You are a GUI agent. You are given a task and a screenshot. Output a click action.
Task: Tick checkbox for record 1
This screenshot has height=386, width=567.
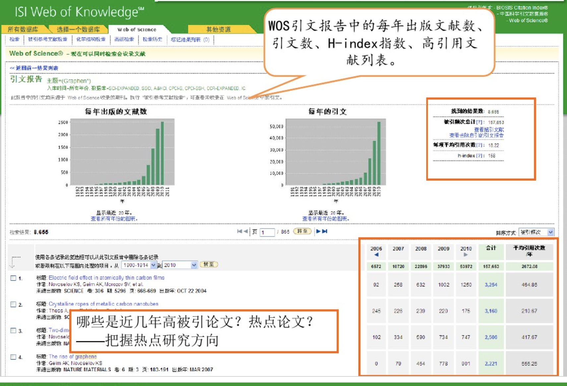pyautogui.click(x=13, y=278)
